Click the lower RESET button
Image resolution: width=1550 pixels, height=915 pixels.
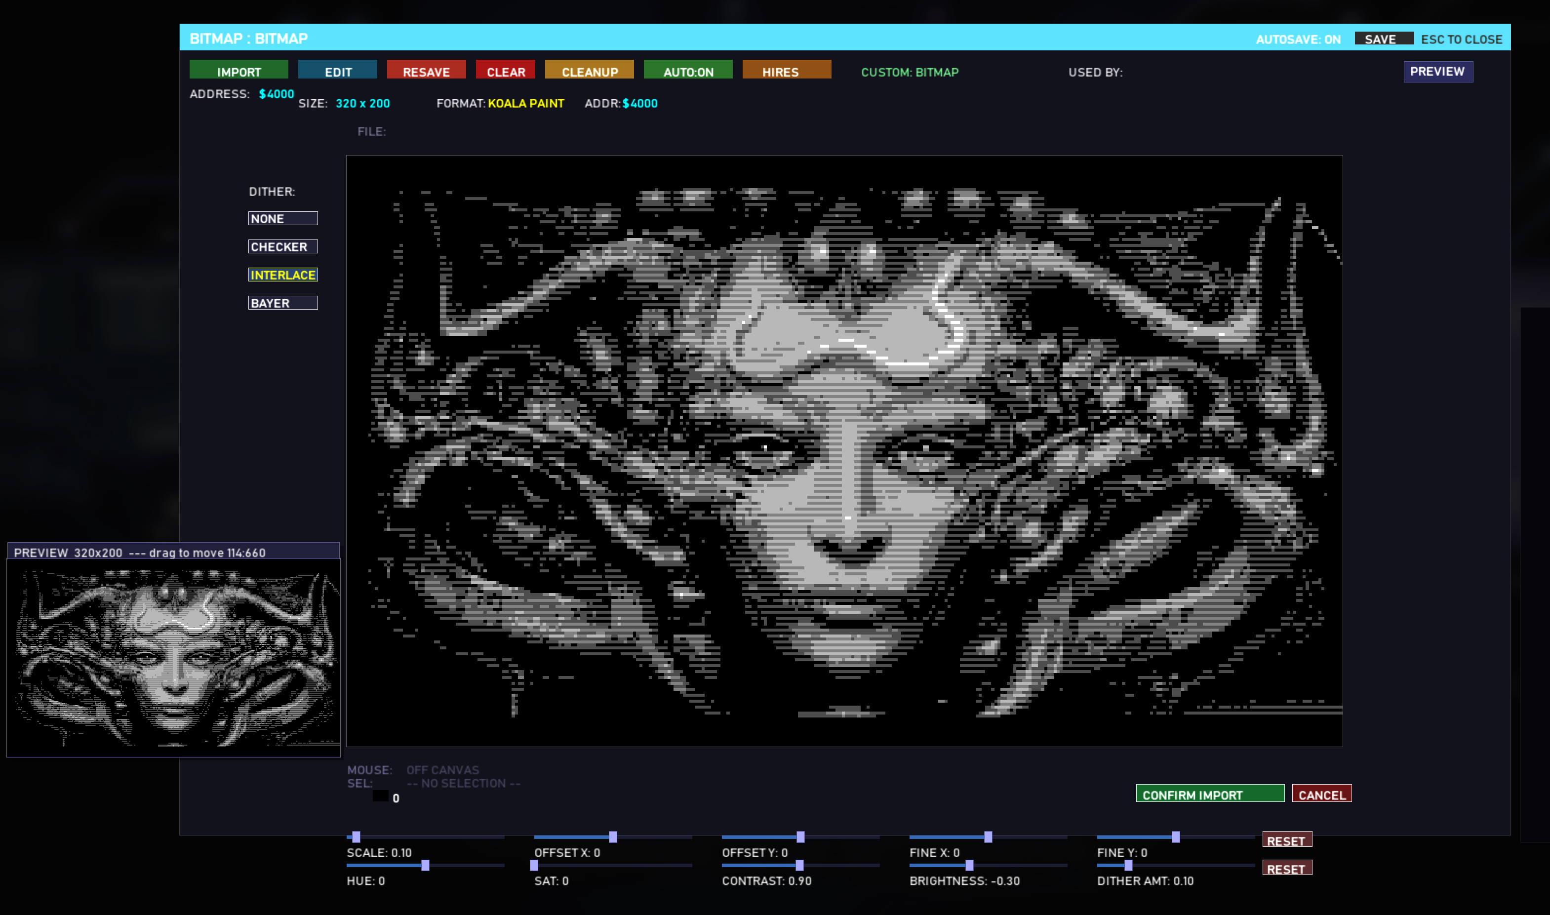point(1287,868)
